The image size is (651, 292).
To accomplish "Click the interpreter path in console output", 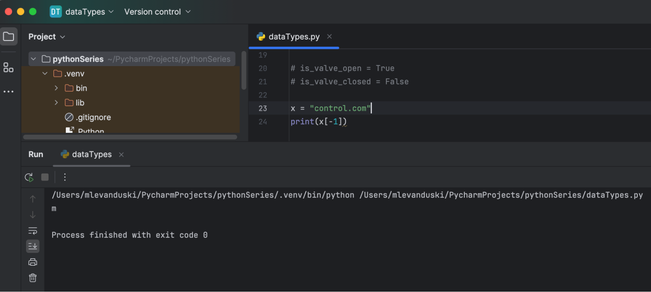I will click(x=203, y=195).
